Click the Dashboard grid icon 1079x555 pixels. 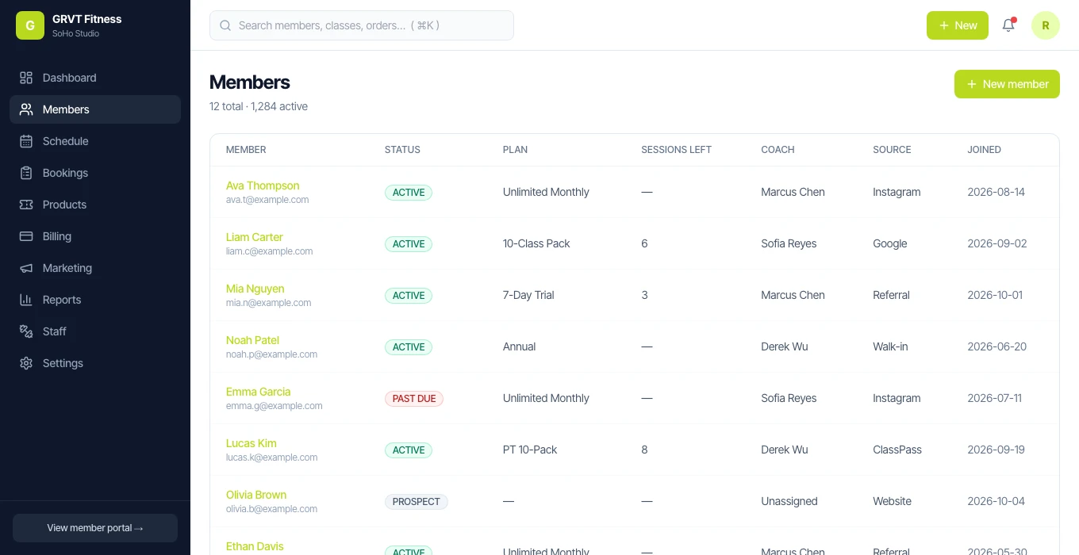tap(26, 78)
